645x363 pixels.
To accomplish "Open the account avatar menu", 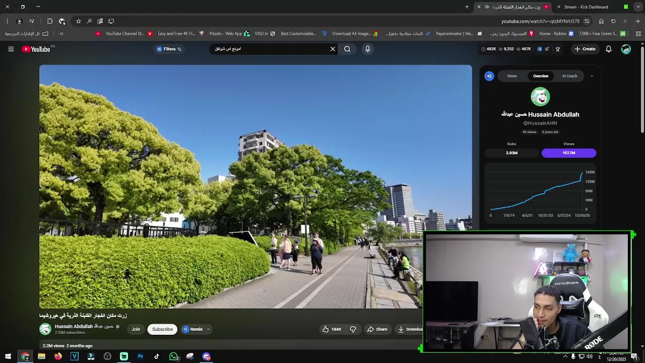I will tap(626, 49).
